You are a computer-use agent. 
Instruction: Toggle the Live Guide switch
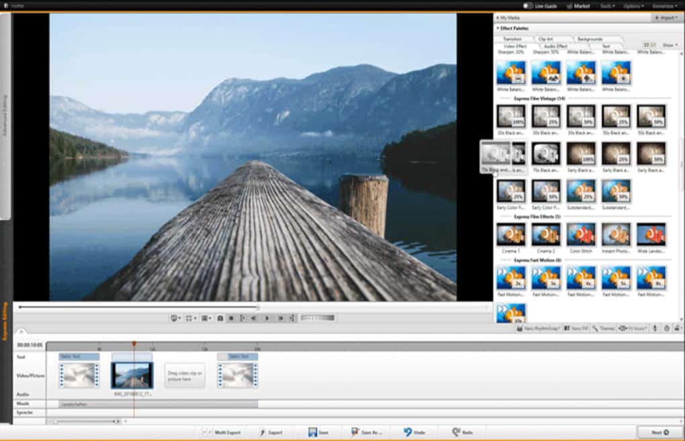[529, 5]
